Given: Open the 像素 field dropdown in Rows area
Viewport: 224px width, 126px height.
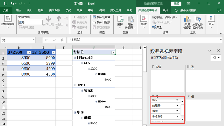Looking at the screenshot, I should pyautogui.click(x=177, y=111).
